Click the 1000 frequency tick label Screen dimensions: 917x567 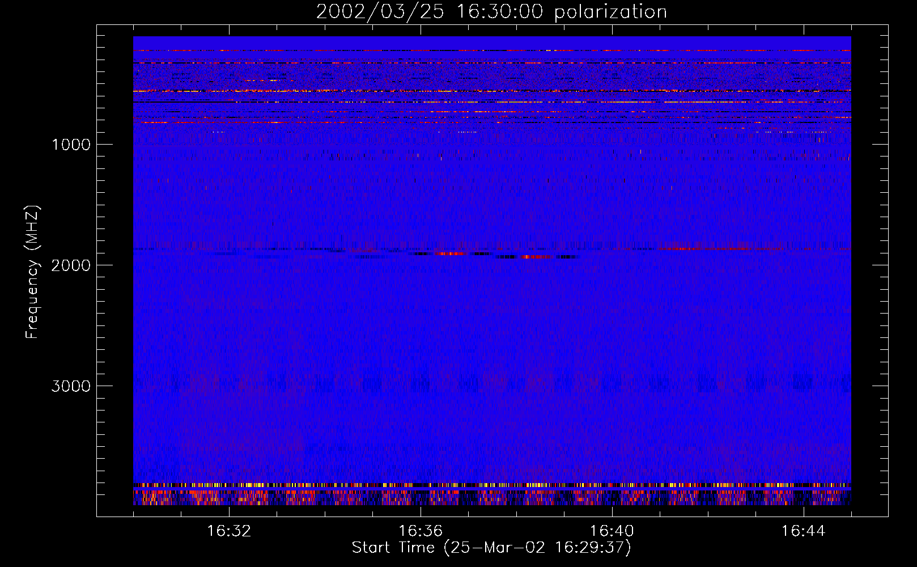pyautogui.click(x=71, y=145)
